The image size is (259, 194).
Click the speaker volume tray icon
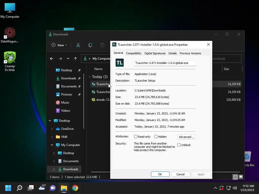click(x=235, y=188)
